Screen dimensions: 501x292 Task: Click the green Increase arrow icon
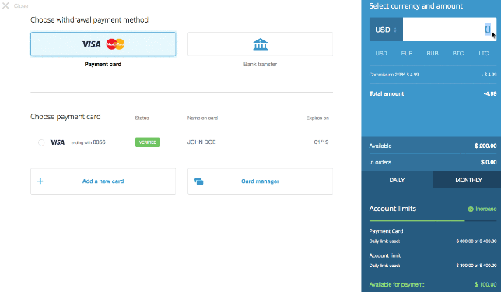click(x=471, y=209)
